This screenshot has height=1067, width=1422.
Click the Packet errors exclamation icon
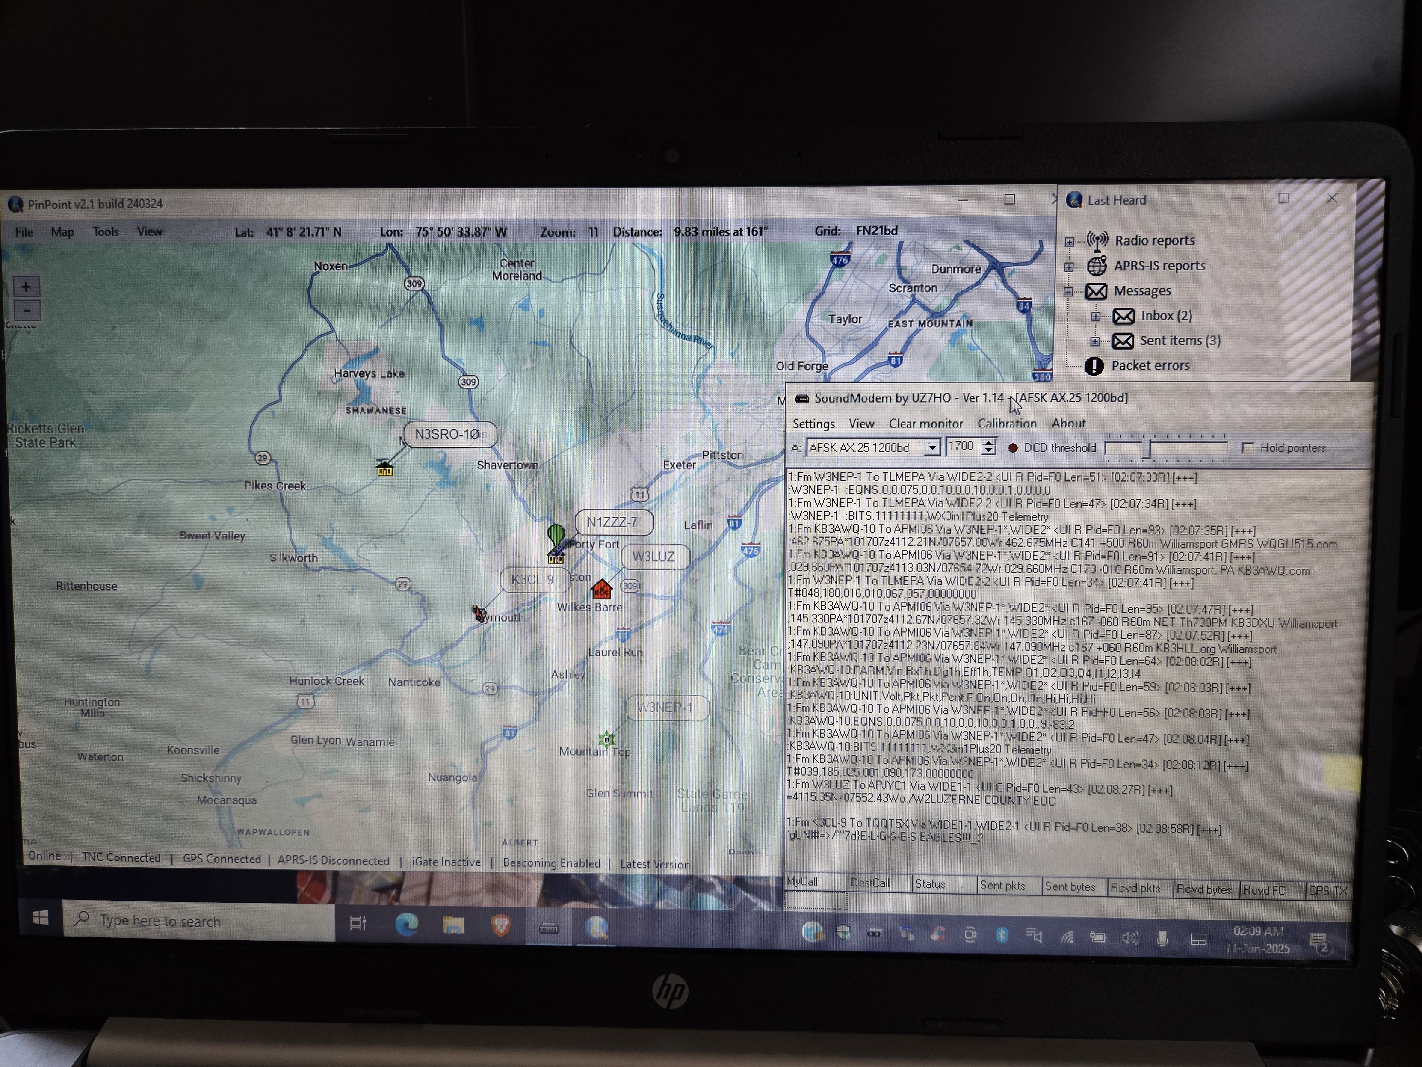pyautogui.click(x=1094, y=366)
